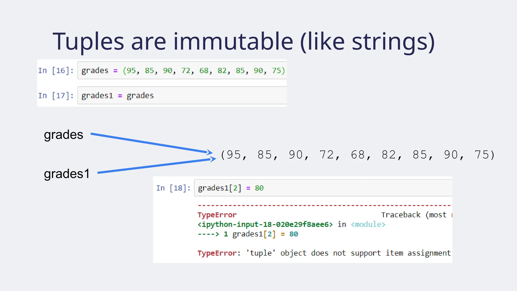Click the '<ipython-input-18-020e29f8aee6>' text
The height and width of the screenshot is (291, 517).
pos(265,224)
